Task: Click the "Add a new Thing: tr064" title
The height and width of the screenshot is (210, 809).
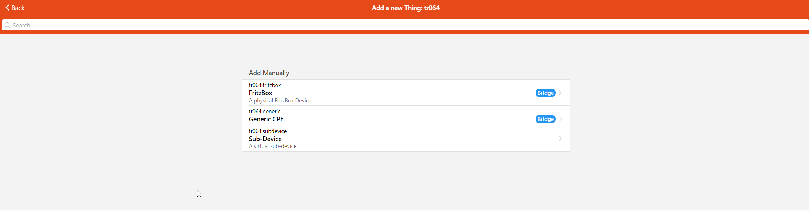Action: tap(405, 8)
